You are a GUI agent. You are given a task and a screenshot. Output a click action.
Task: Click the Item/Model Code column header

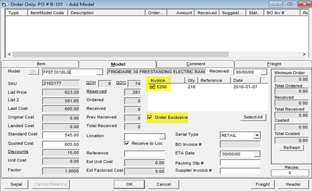tap(47, 13)
